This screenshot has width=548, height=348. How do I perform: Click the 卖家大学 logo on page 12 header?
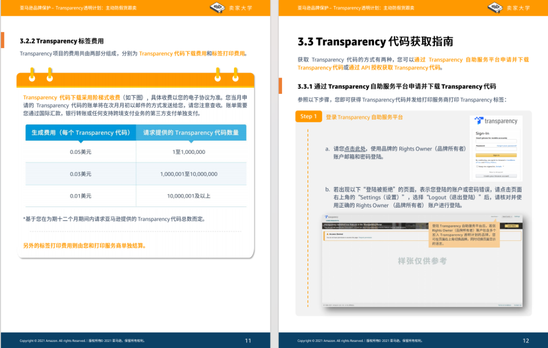click(x=496, y=8)
